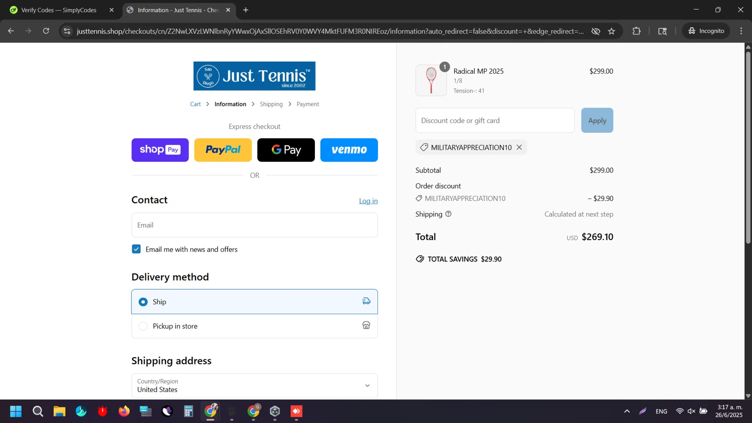The image size is (752, 423).
Task: Click the Just Tennis logo
Action: point(254,76)
